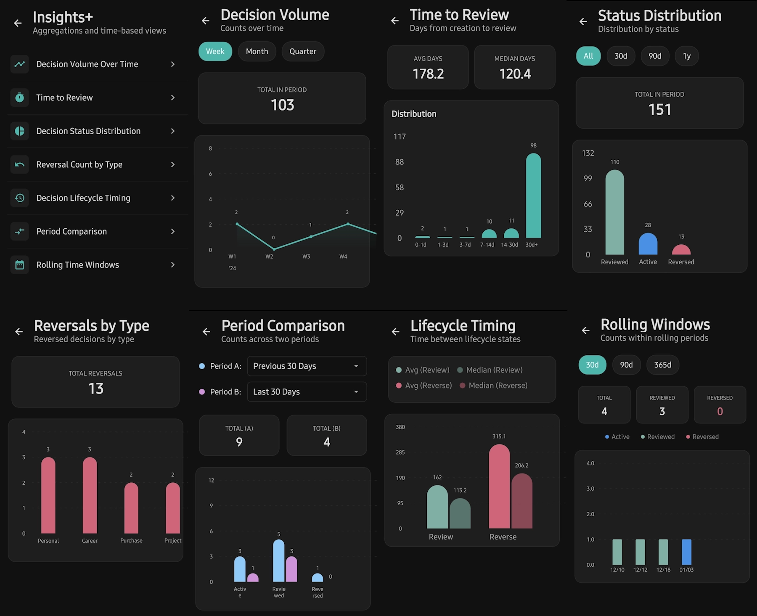
Task: Select the 30d chip in Rolling Windows
Action: pyautogui.click(x=592, y=365)
